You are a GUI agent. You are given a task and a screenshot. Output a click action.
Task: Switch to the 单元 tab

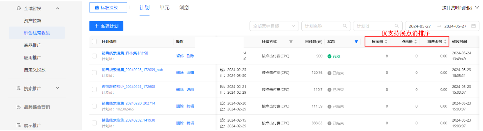(x=164, y=8)
